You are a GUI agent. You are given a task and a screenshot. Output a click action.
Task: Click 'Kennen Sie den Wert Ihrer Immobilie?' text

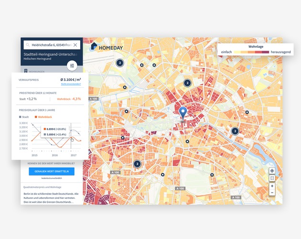(x=51, y=163)
